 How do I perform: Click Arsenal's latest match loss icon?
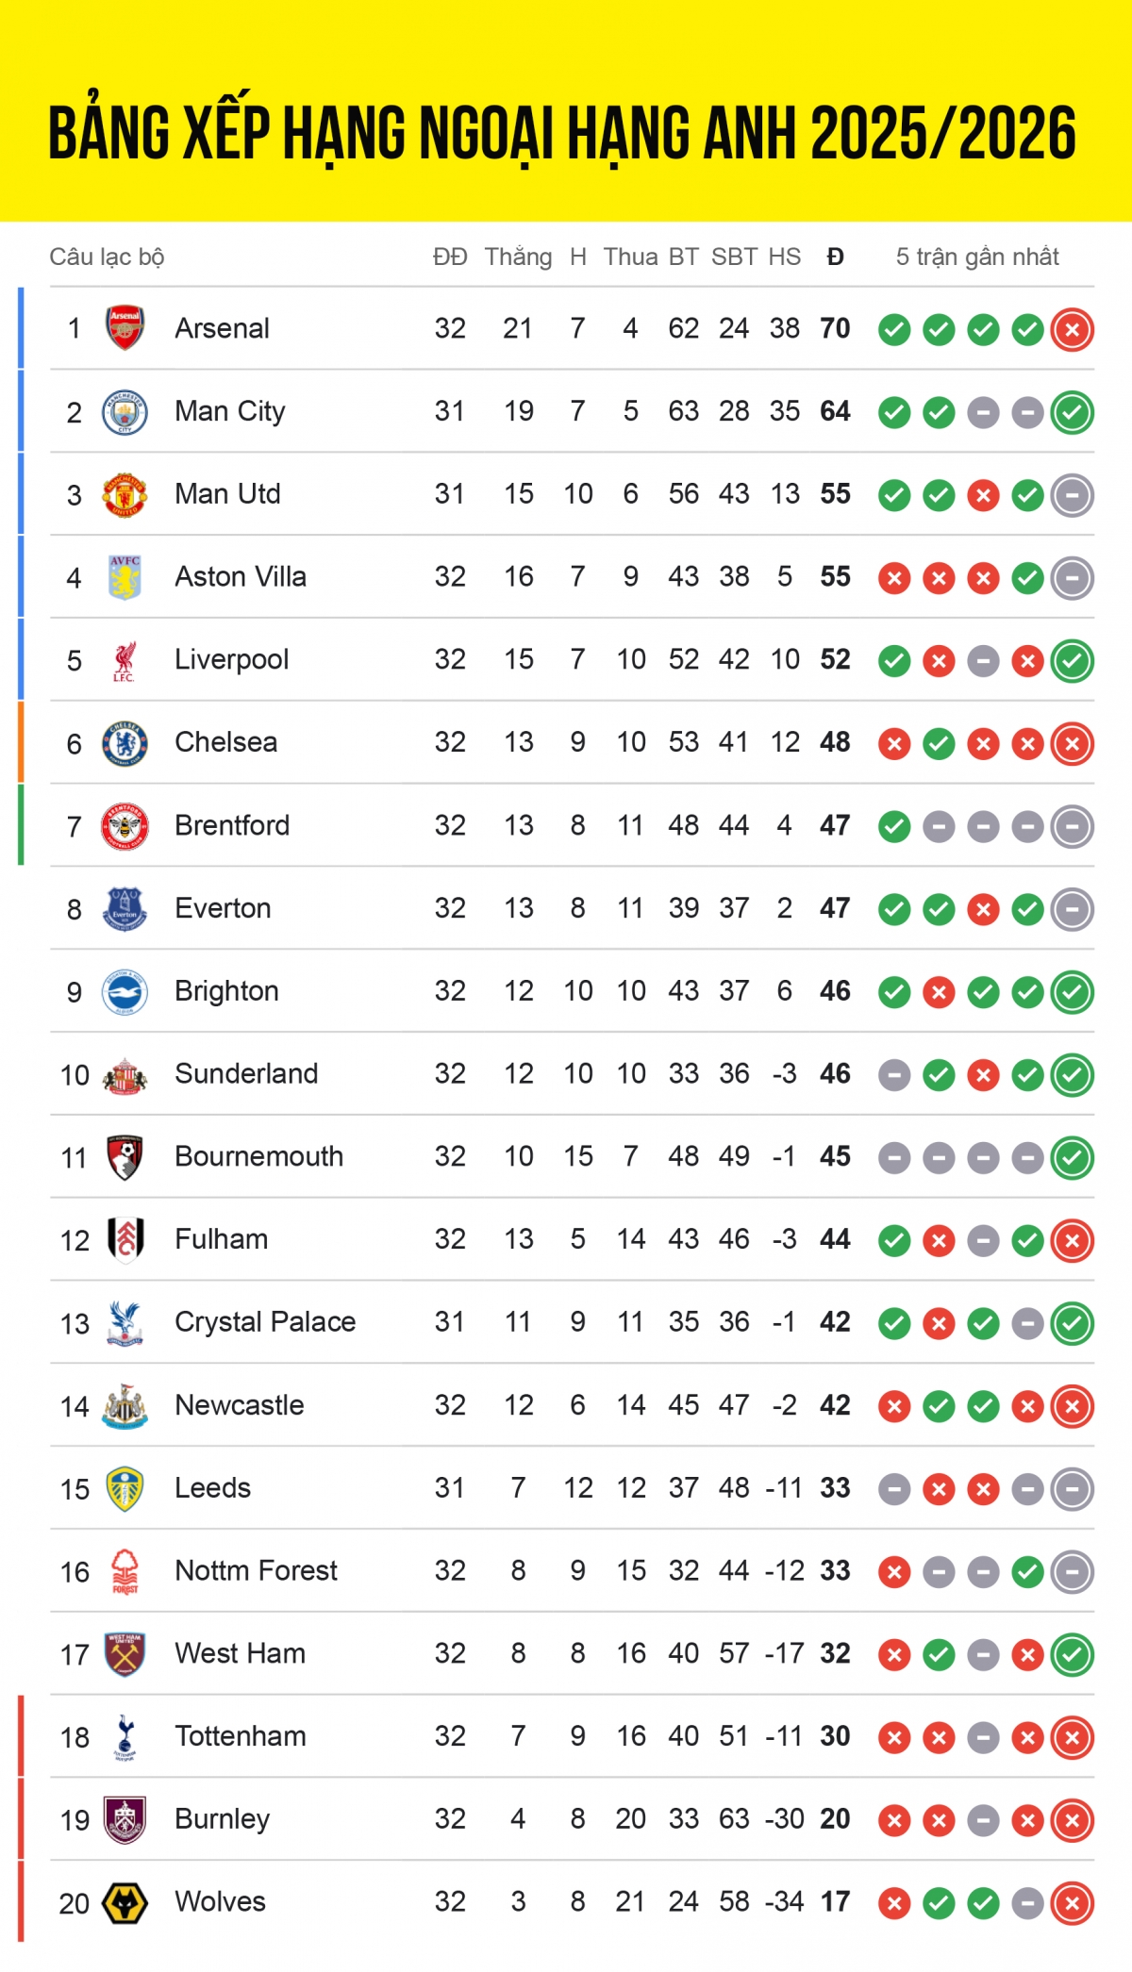coord(1072,330)
